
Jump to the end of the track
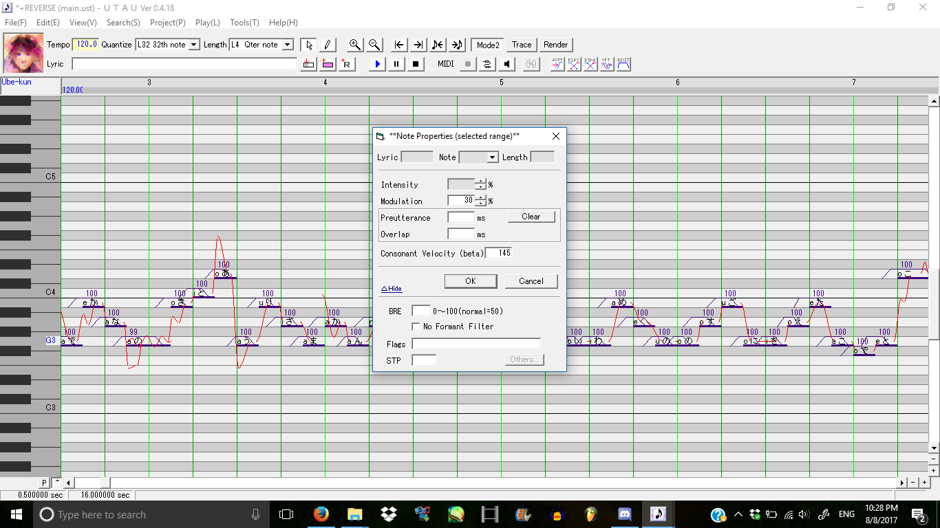click(418, 45)
